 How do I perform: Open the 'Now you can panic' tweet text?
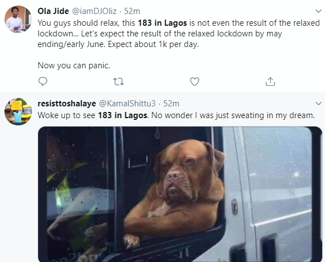(74, 65)
